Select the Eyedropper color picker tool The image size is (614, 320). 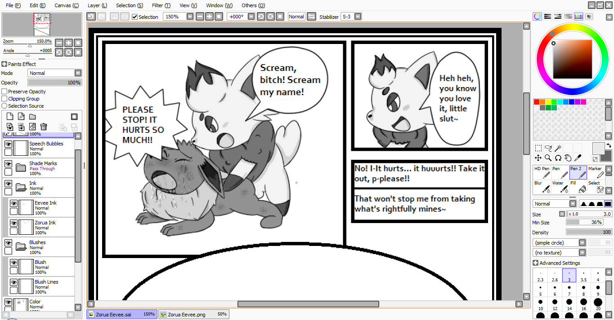[578, 158]
